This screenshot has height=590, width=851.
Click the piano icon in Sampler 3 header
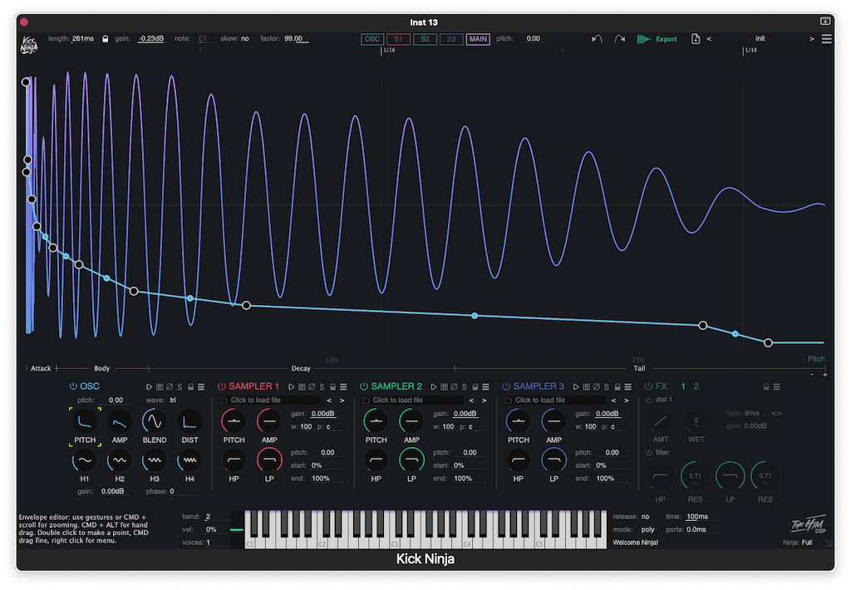(x=586, y=387)
